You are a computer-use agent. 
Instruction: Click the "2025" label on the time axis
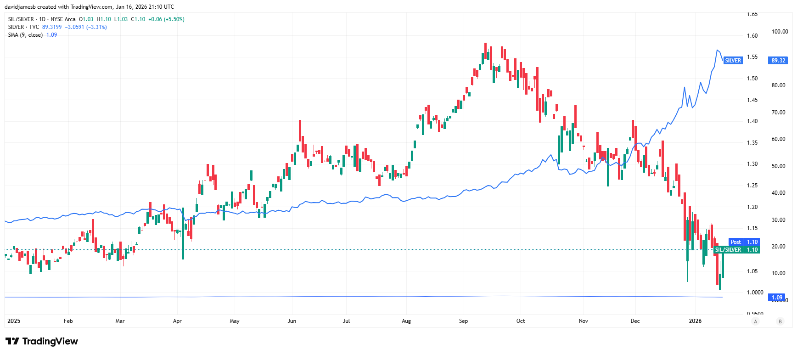(14, 321)
